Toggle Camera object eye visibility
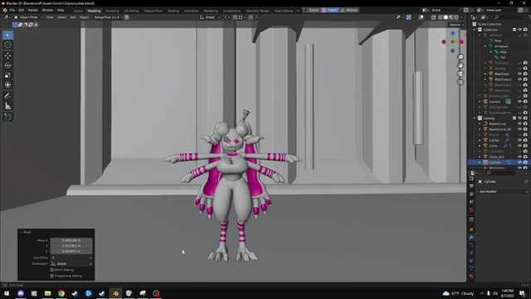 click(519, 101)
